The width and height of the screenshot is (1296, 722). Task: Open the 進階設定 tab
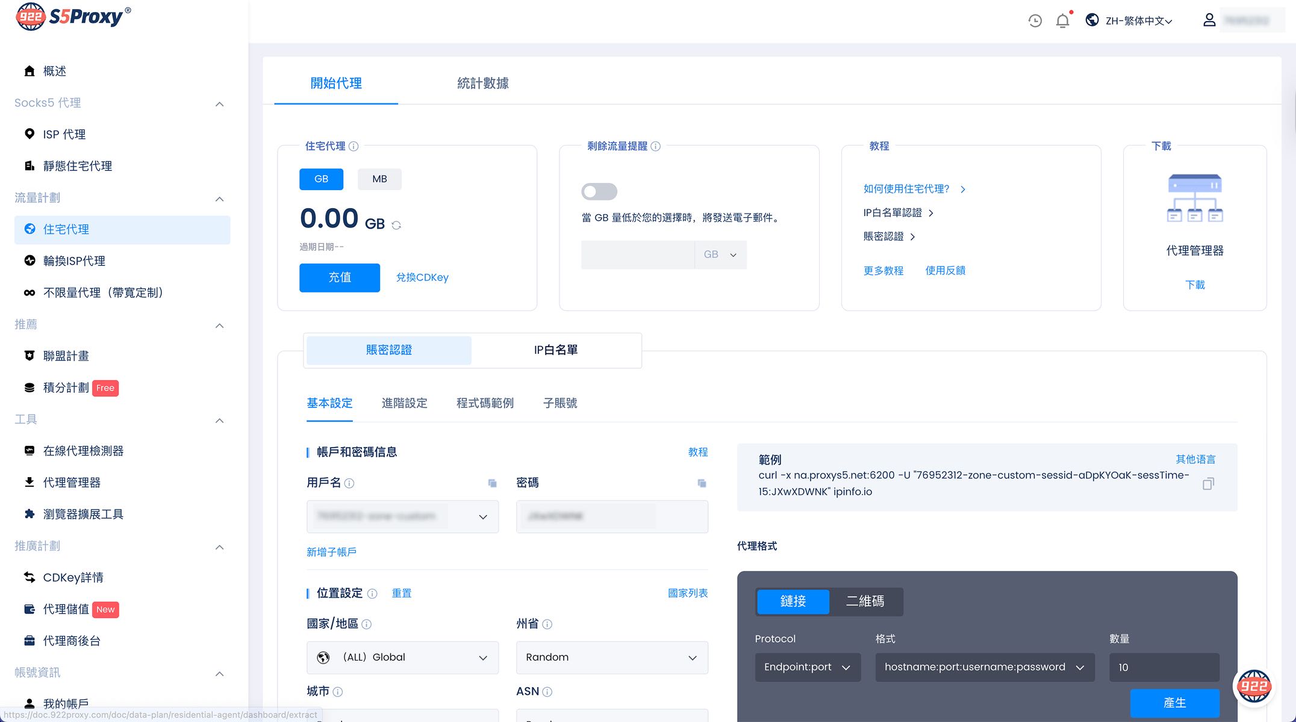(x=404, y=403)
